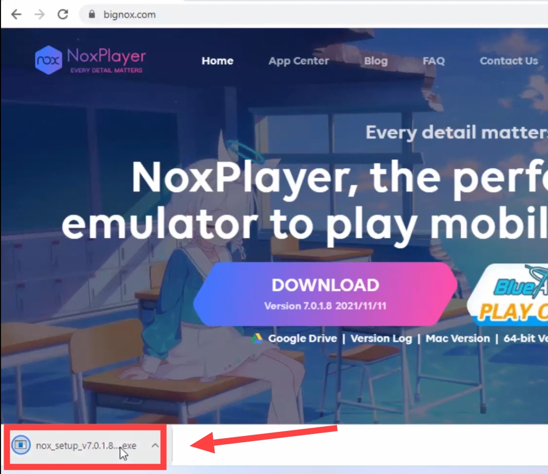Go back with the browser back arrow
The height and width of the screenshot is (474, 548).
[16, 14]
